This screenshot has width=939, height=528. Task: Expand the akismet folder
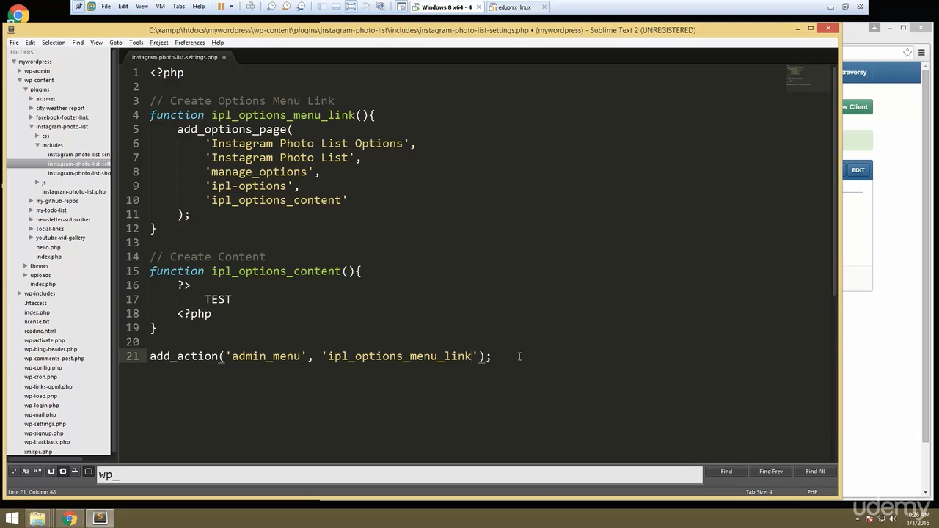32,99
